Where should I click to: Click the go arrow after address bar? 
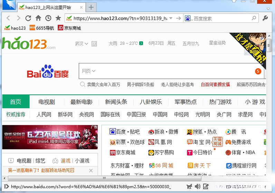pyautogui.click(x=179, y=18)
